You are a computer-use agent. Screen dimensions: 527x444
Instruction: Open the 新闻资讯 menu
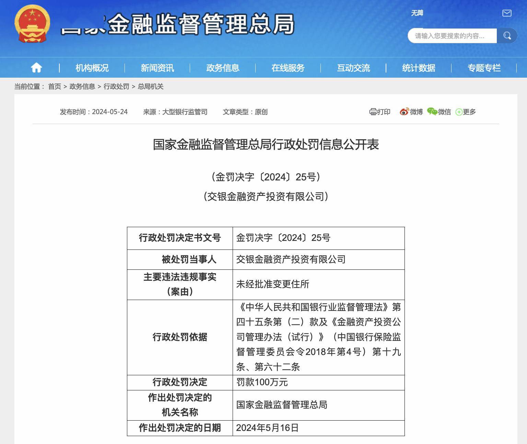157,68
